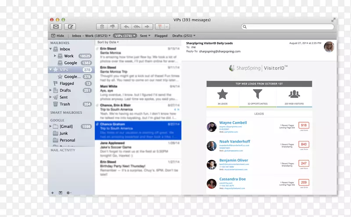Click the Reply All double-arrow icon
Viewport: 351px width, 217px height.
click(x=137, y=27)
